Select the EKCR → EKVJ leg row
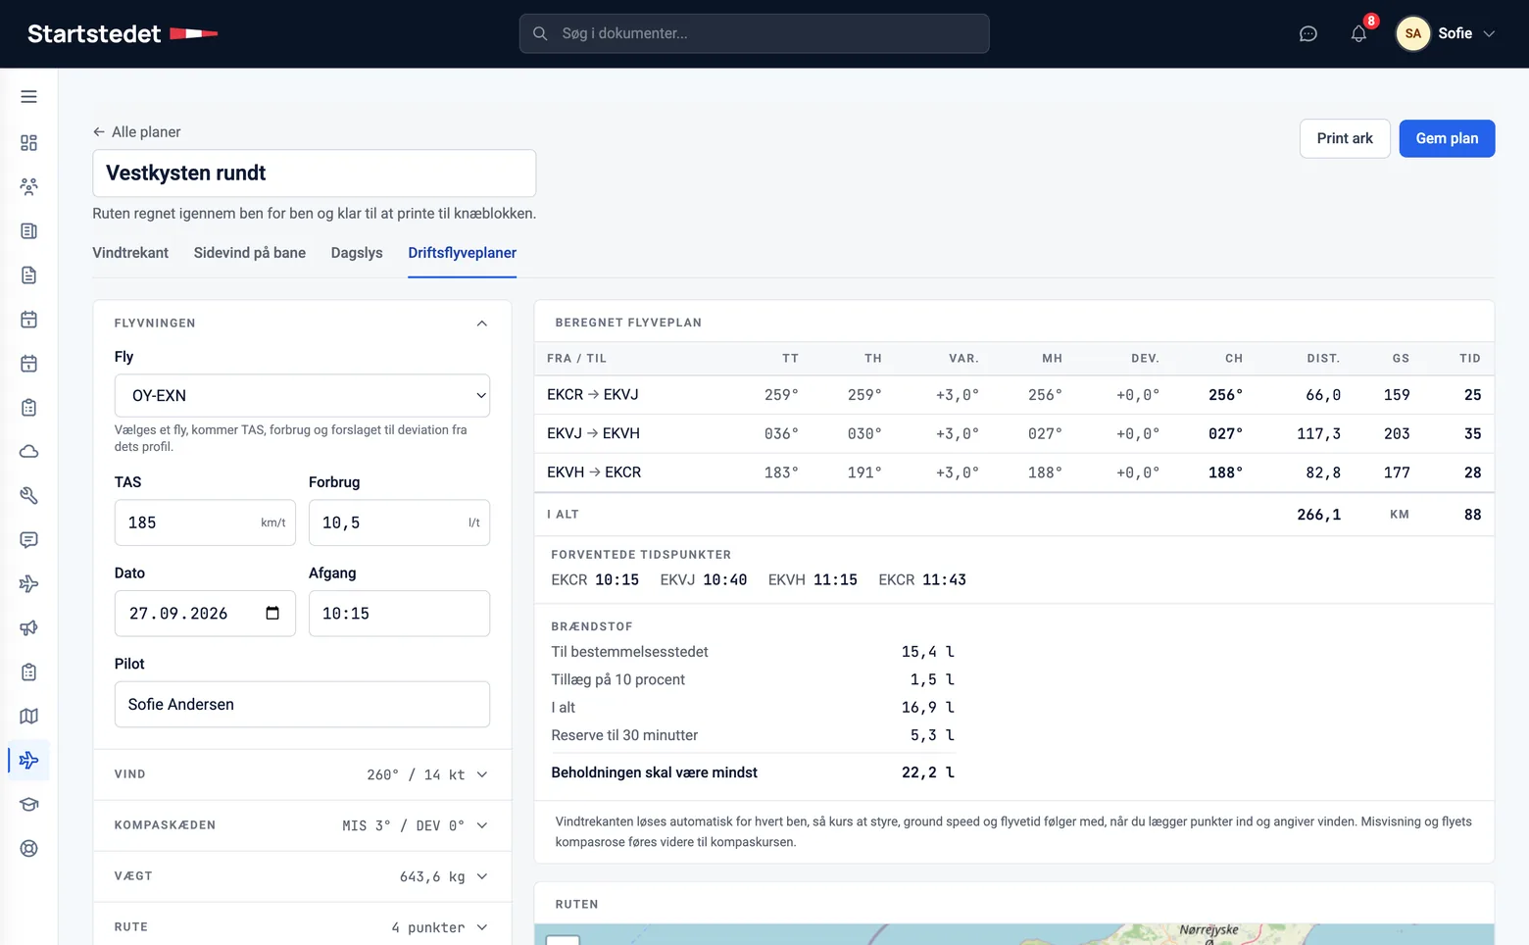 [1014, 395]
